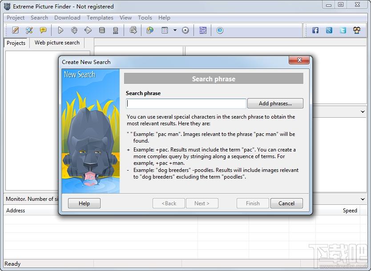Click the export pages arrow icon
This screenshot has height=271, width=371.
click(x=133, y=30)
